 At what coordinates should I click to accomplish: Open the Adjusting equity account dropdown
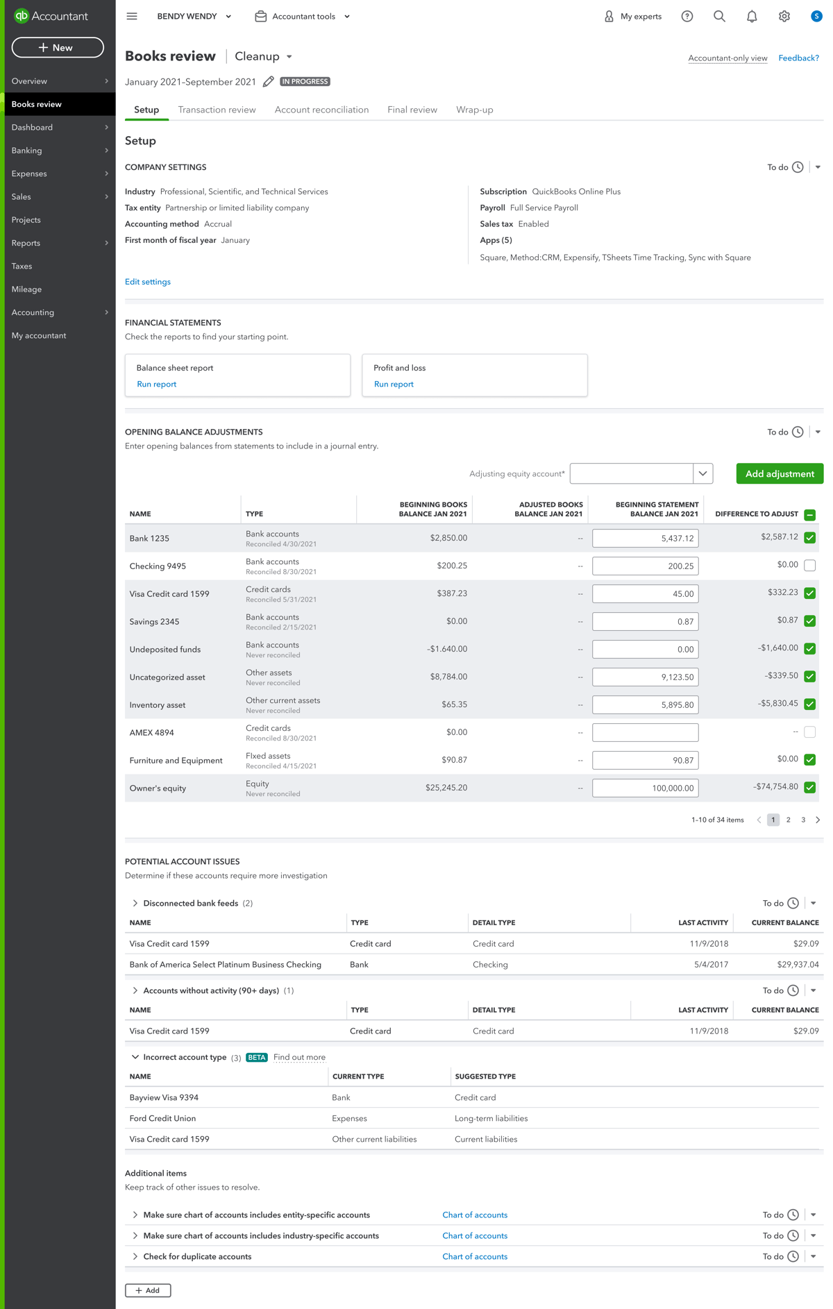pos(702,473)
